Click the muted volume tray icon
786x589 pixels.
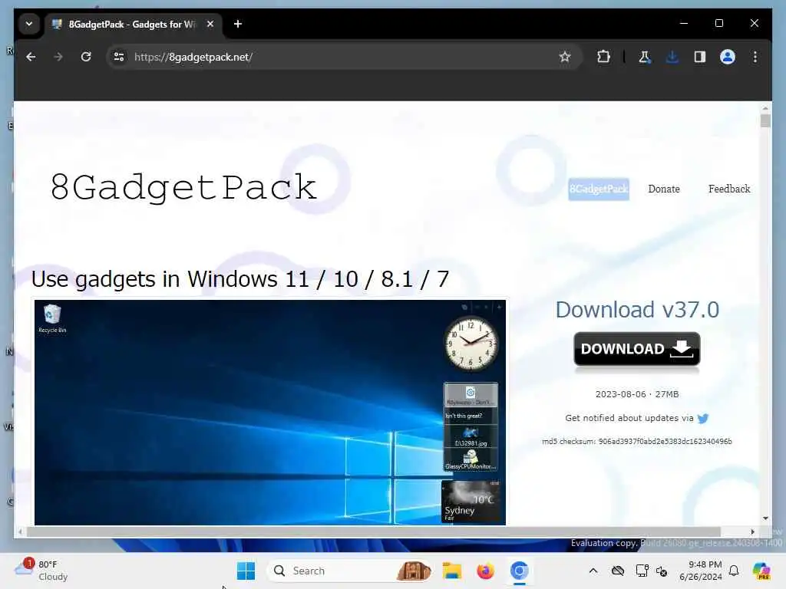click(662, 571)
